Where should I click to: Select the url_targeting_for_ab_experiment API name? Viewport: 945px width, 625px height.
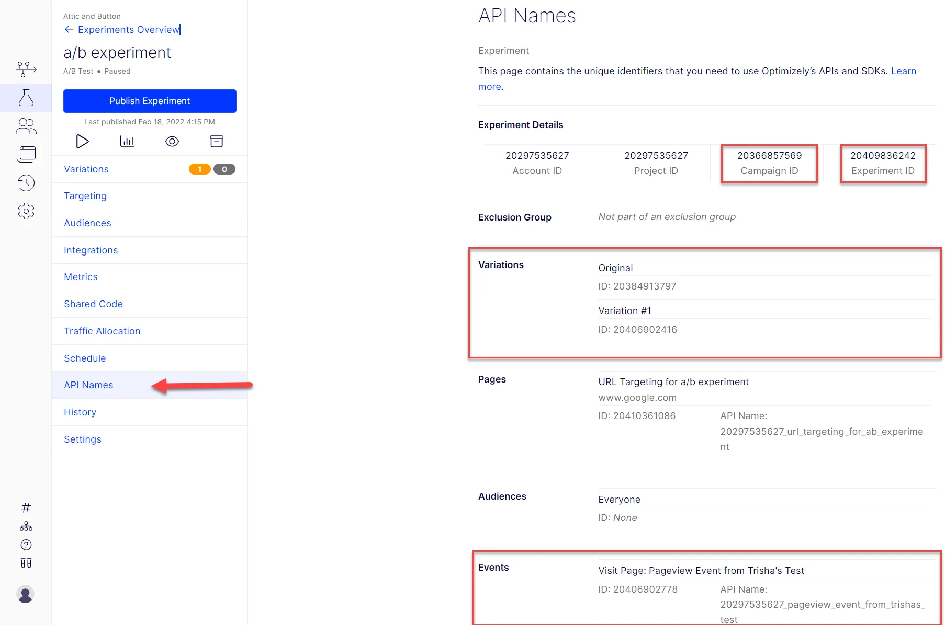822,439
